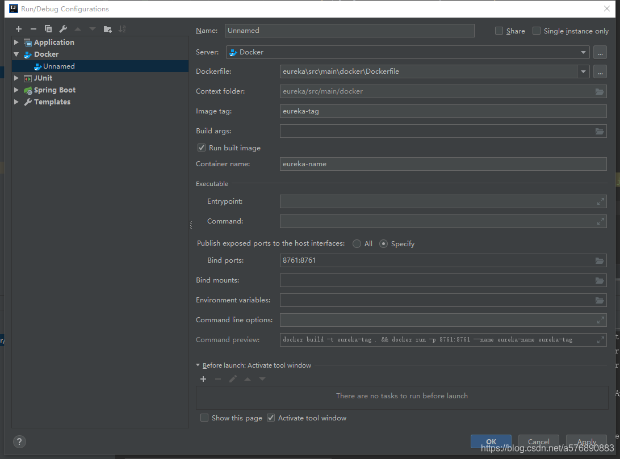620x459 pixels.
Task: Sort configurations alphabetically
Action: pos(122,29)
